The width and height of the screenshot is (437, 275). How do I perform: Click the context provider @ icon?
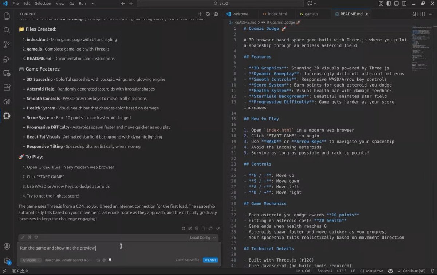104,260
